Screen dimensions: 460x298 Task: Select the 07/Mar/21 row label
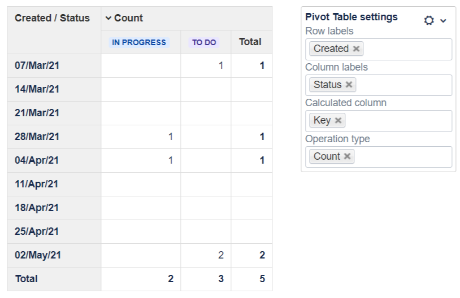[37, 65]
